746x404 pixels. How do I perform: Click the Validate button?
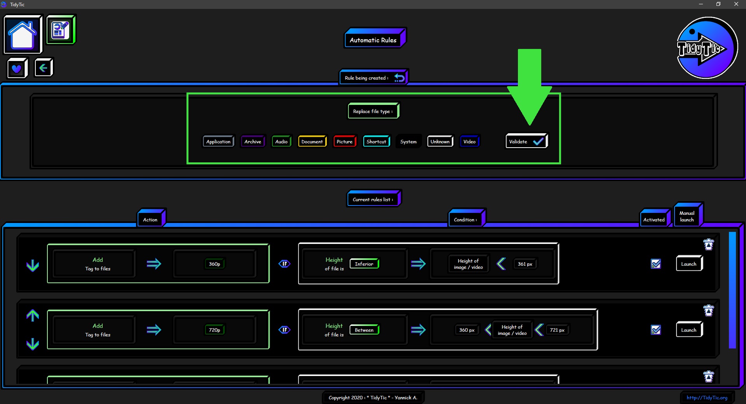[x=526, y=141]
